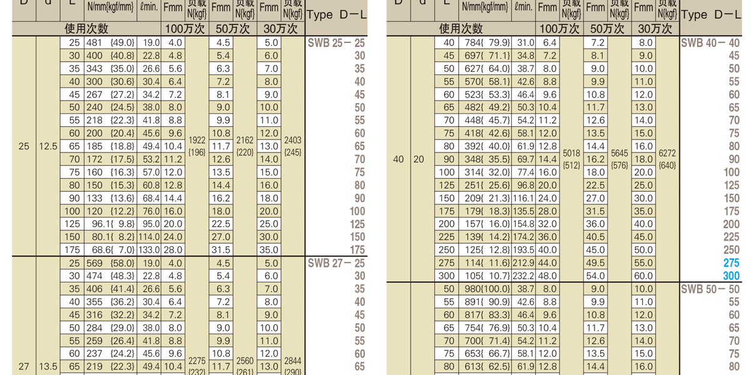This screenshot has width=751, height=375.
Task: Select the SWB 27-25 type entry
Action: [x=336, y=263]
